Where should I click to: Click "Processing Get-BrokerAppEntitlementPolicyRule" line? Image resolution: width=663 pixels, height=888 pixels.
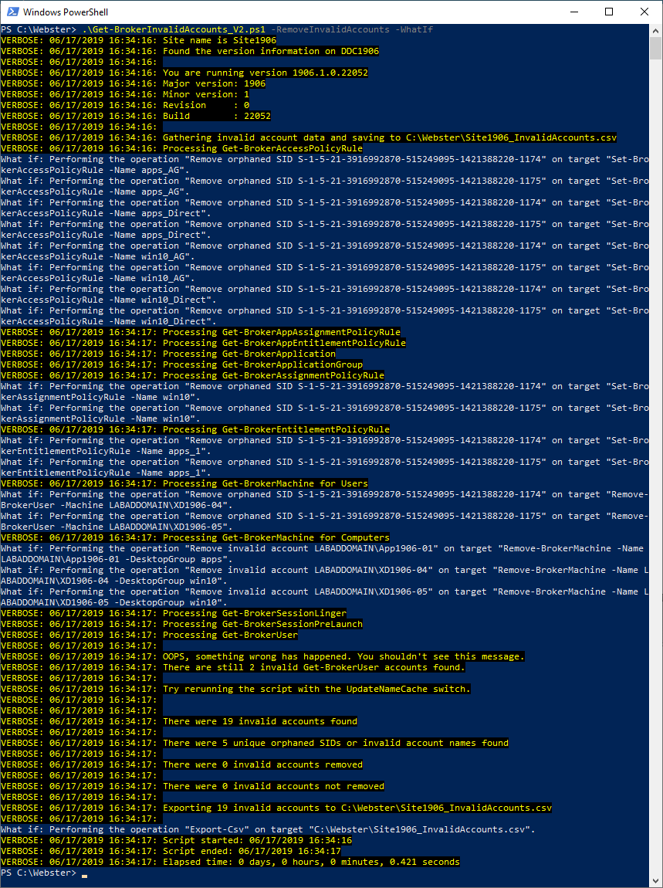coord(284,343)
